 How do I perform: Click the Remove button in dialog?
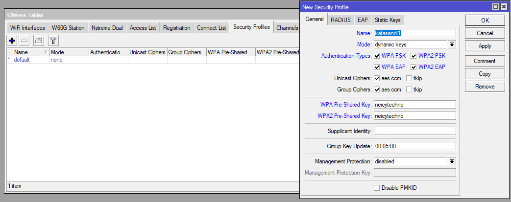pyautogui.click(x=485, y=87)
